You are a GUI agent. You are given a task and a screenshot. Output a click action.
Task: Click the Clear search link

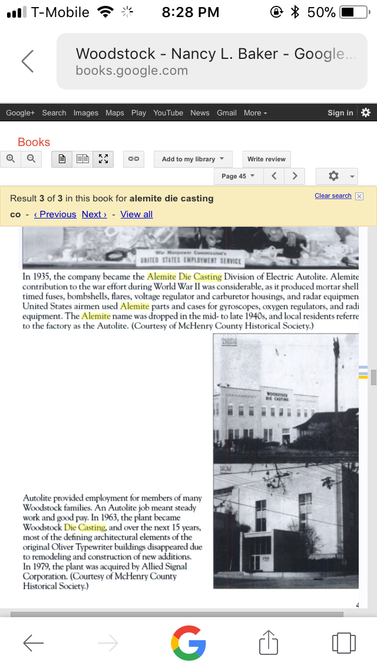click(333, 196)
